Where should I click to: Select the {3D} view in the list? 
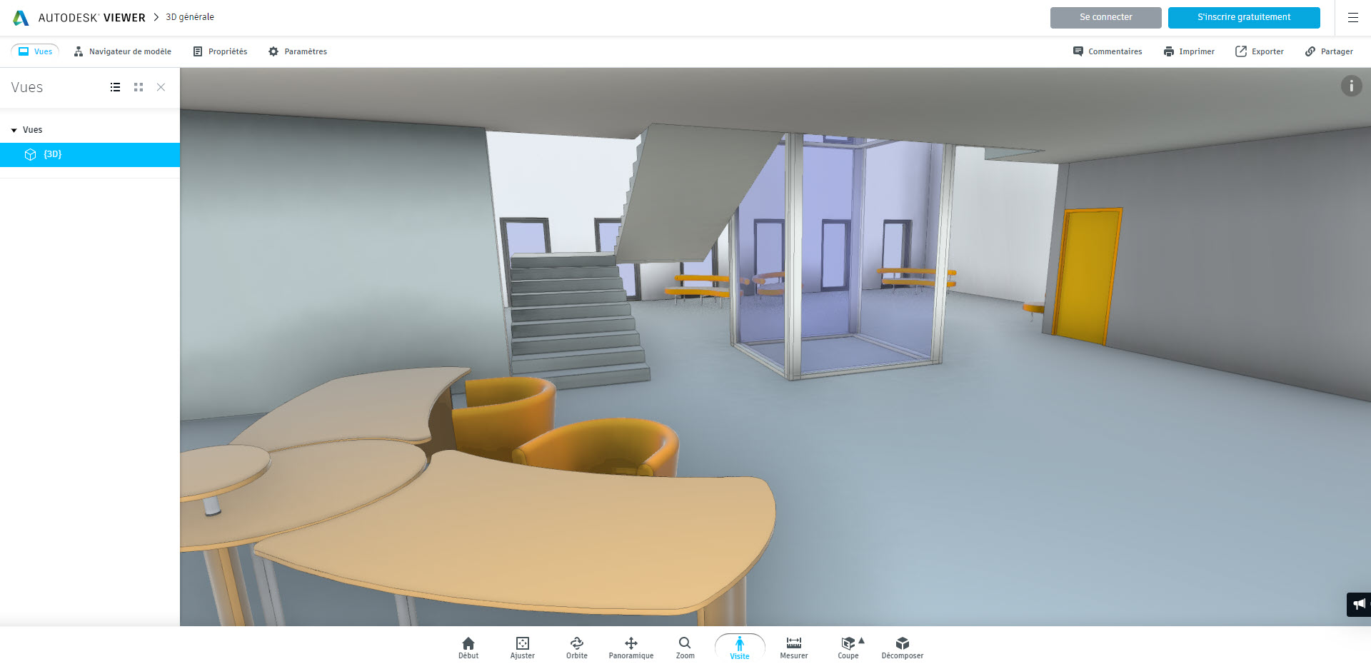(53, 154)
